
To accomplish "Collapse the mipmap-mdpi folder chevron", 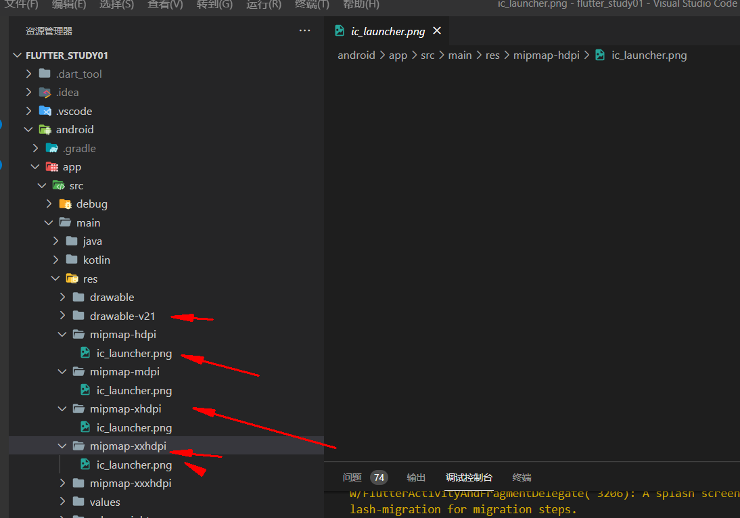I will click(62, 371).
